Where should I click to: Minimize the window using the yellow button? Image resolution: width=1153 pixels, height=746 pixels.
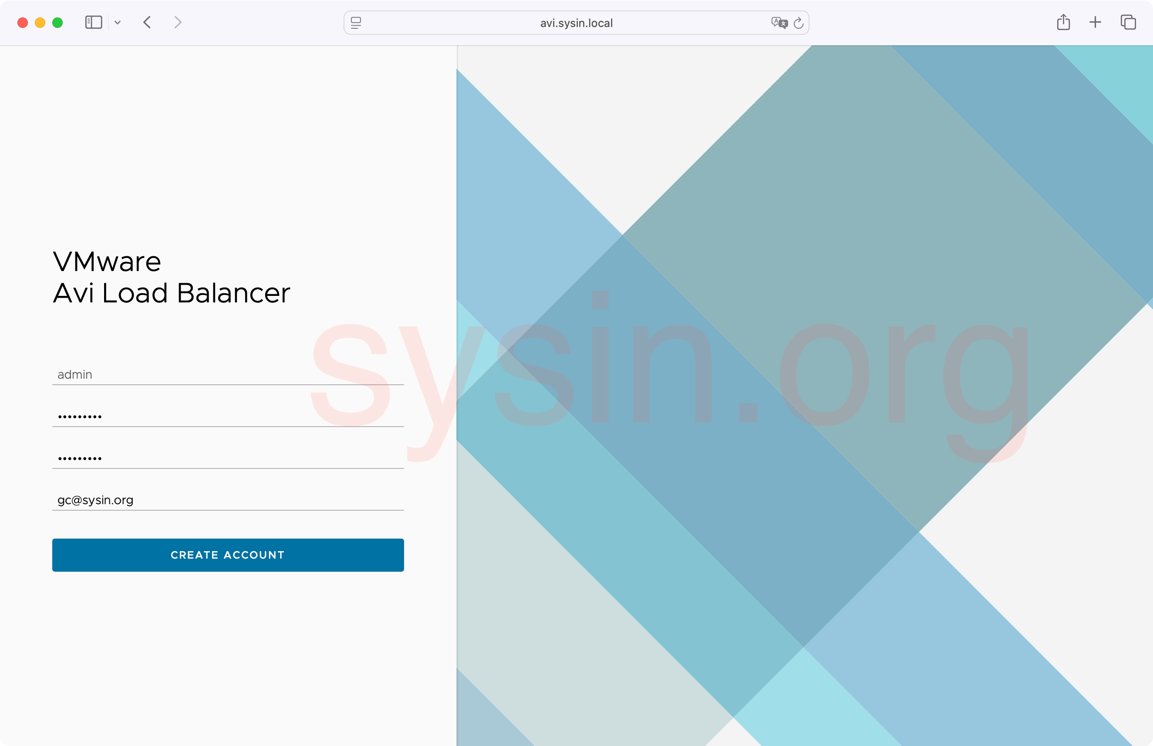pyautogui.click(x=40, y=23)
